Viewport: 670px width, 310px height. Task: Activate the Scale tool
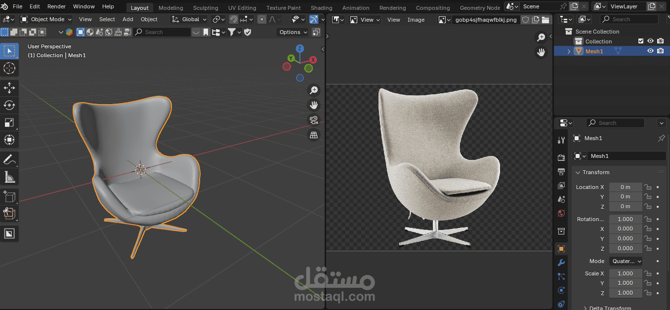(x=9, y=122)
